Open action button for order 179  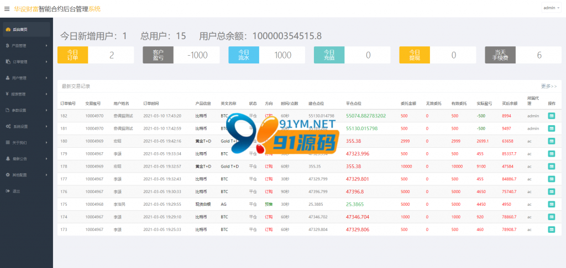click(x=551, y=154)
